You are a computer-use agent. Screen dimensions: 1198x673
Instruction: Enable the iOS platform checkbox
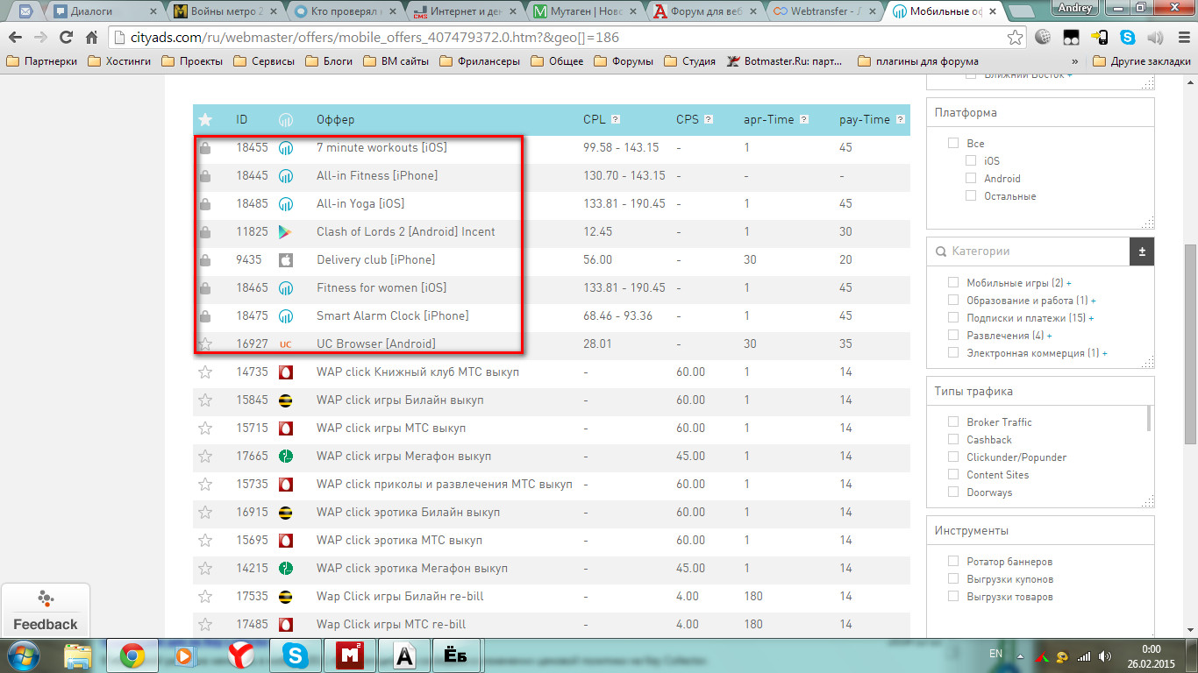point(971,161)
